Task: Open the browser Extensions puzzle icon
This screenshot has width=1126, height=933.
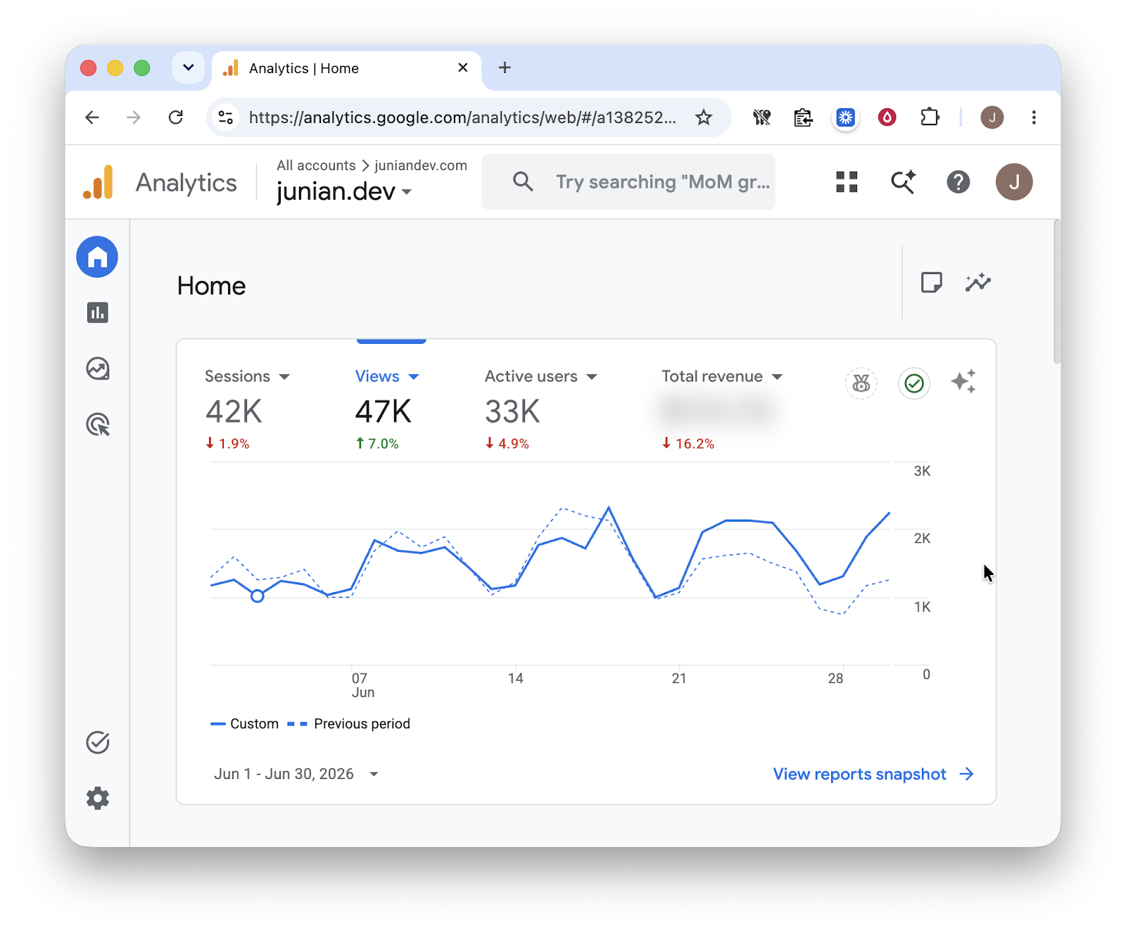Action: (930, 117)
